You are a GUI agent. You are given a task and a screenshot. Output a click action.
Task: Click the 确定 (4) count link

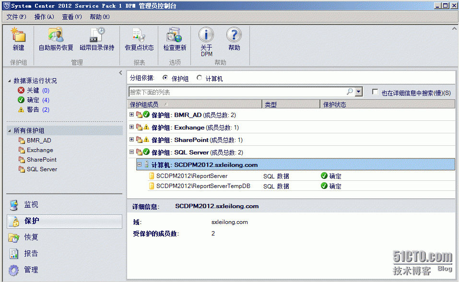click(x=46, y=100)
